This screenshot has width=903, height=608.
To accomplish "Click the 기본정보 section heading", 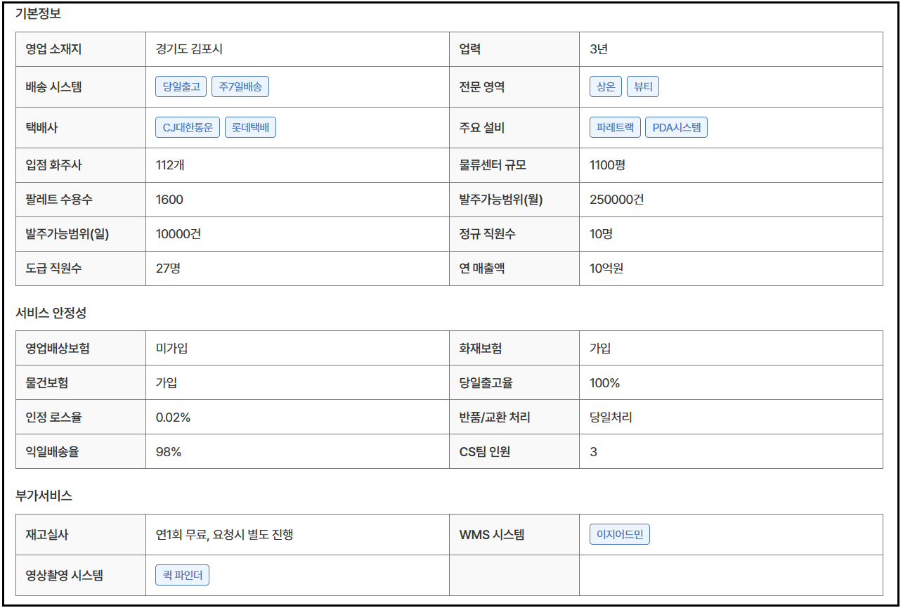I will tap(38, 13).
